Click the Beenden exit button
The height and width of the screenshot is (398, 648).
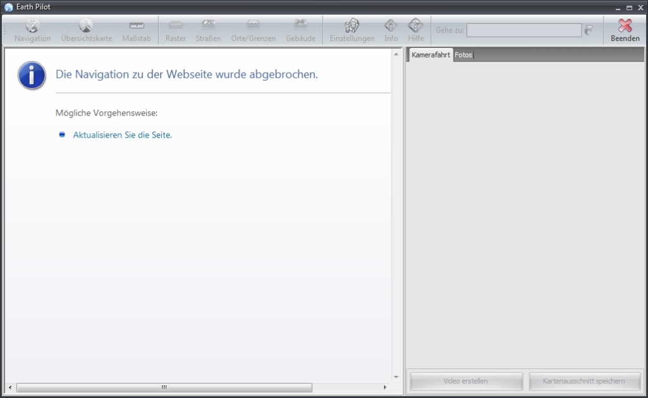(x=625, y=30)
